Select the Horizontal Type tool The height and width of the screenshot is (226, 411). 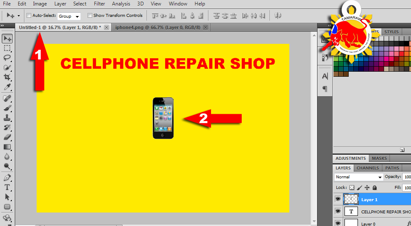tap(7, 187)
